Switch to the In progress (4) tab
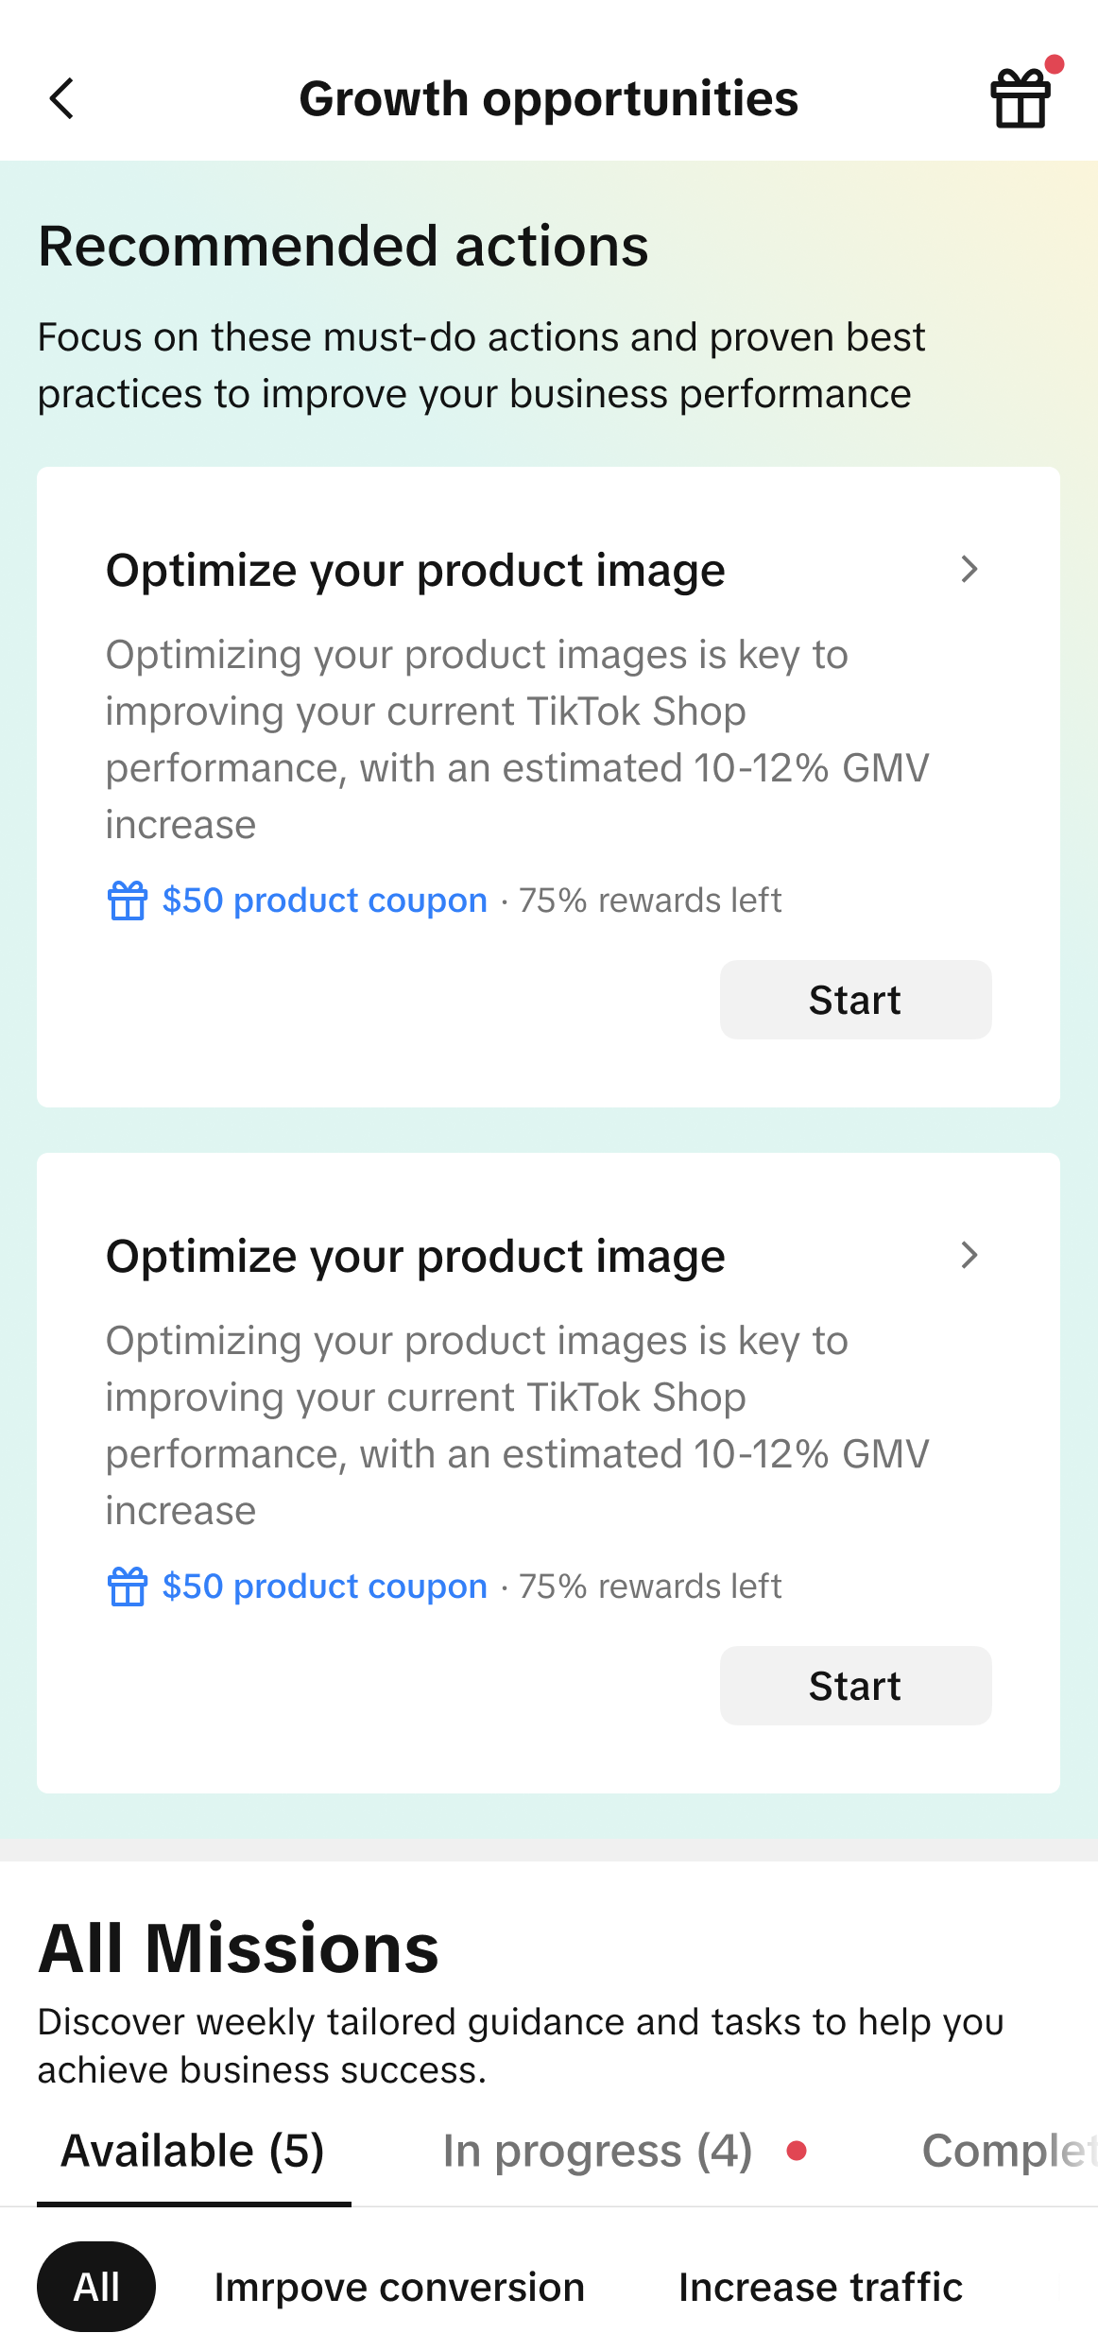Image resolution: width=1098 pixels, height=2333 pixels. tap(597, 2151)
